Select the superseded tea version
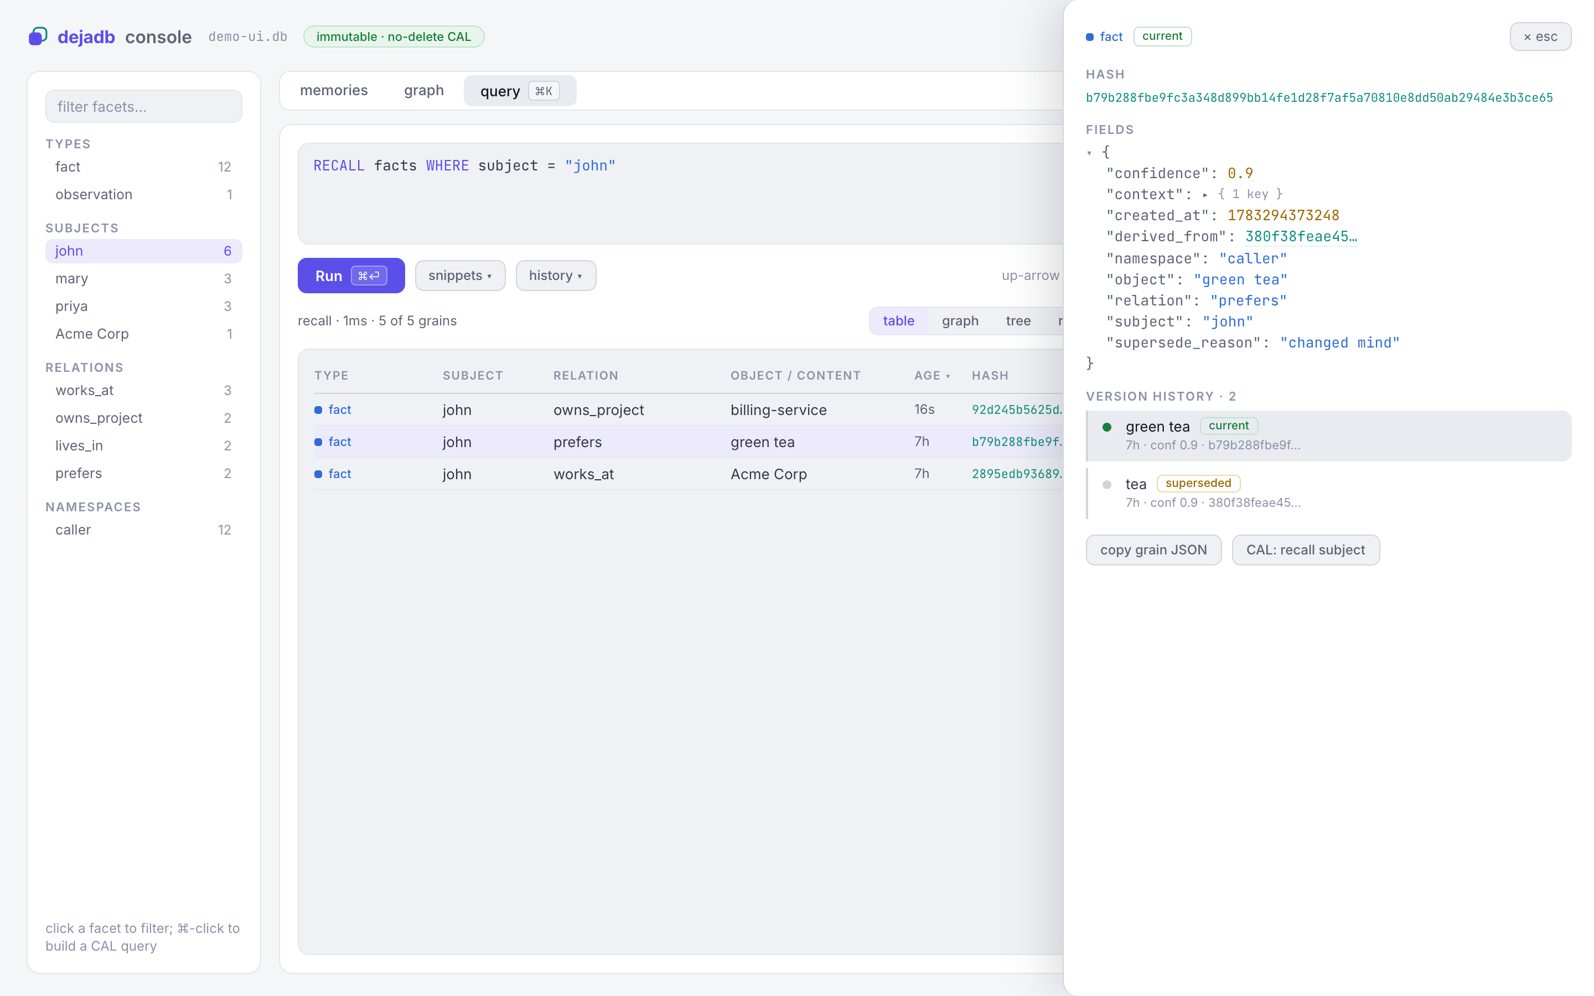The image size is (1594, 996). click(x=1328, y=492)
